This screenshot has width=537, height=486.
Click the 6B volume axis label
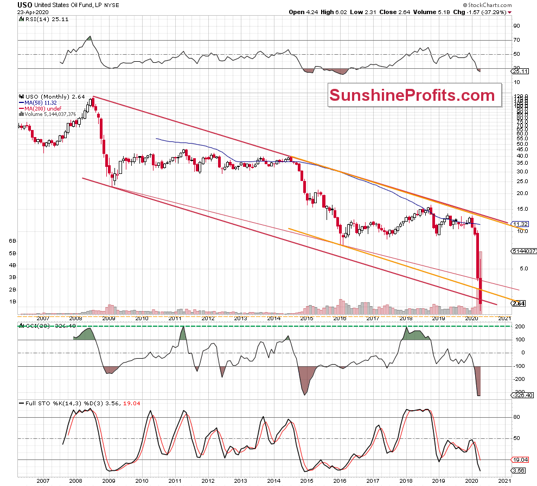pyautogui.click(x=12, y=241)
